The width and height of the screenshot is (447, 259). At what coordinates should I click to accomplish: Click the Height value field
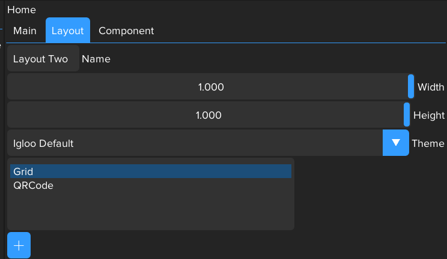point(207,115)
